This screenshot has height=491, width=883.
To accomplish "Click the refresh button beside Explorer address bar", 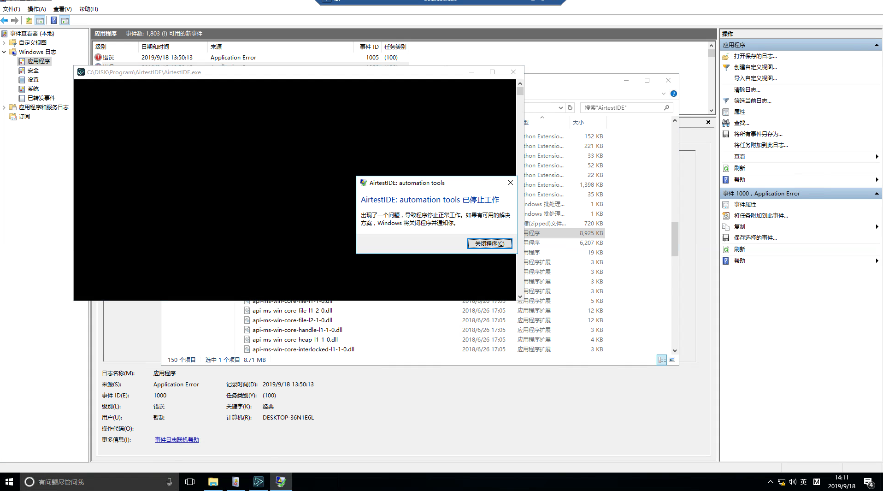I will (570, 107).
